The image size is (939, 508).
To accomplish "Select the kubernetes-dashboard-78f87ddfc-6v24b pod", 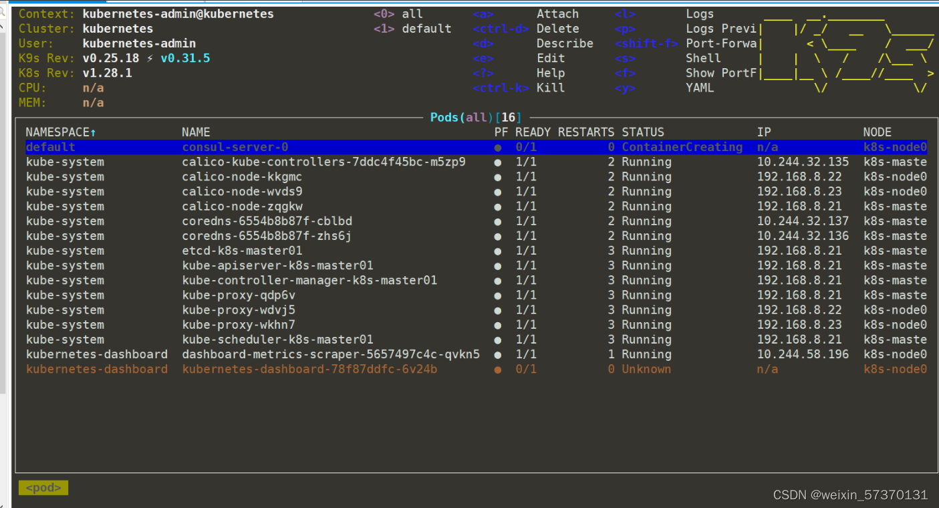I will (476, 369).
